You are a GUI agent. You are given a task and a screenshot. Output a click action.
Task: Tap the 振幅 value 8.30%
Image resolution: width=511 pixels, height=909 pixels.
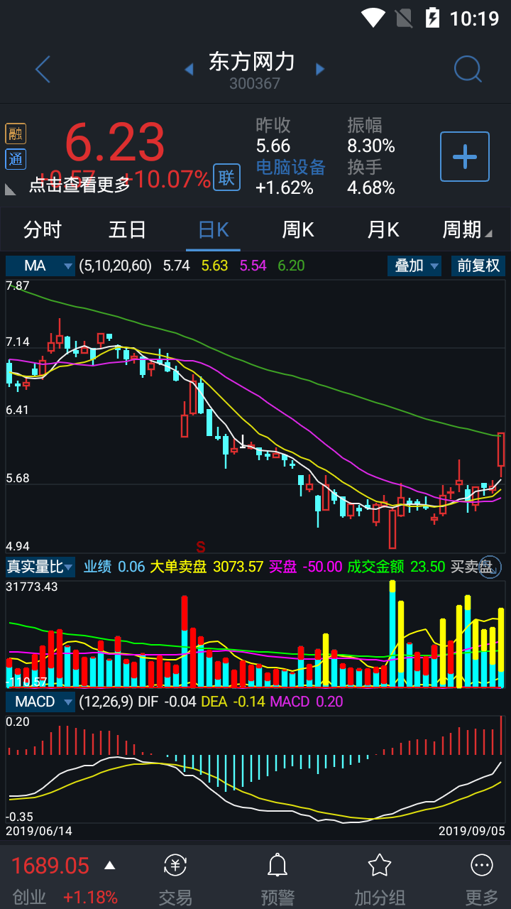tap(371, 146)
